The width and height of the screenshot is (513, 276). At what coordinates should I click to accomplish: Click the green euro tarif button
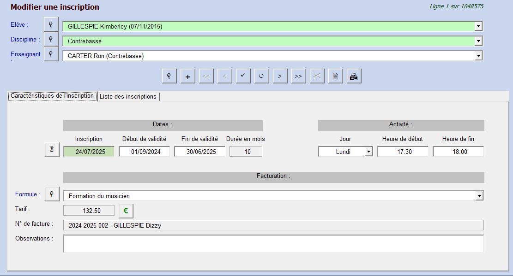click(x=126, y=211)
